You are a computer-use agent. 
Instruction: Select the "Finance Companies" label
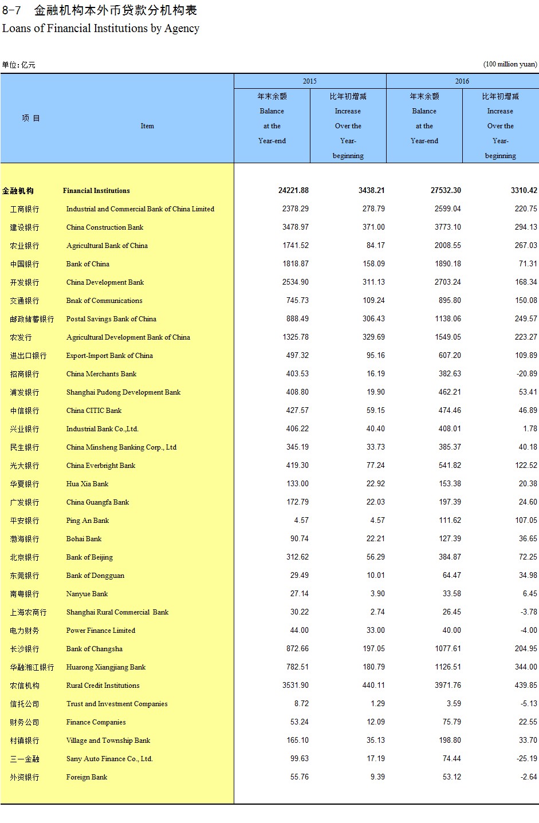click(x=96, y=722)
